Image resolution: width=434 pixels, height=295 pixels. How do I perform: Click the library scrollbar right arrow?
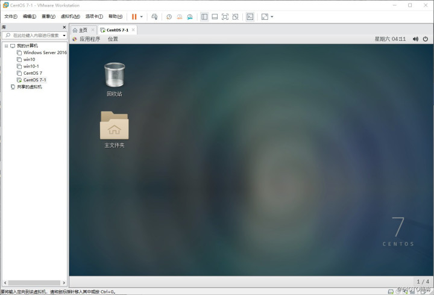coord(64,283)
